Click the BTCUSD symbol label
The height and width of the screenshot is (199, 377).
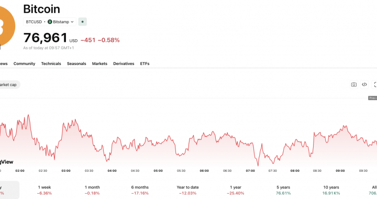pyautogui.click(x=34, y=22)
